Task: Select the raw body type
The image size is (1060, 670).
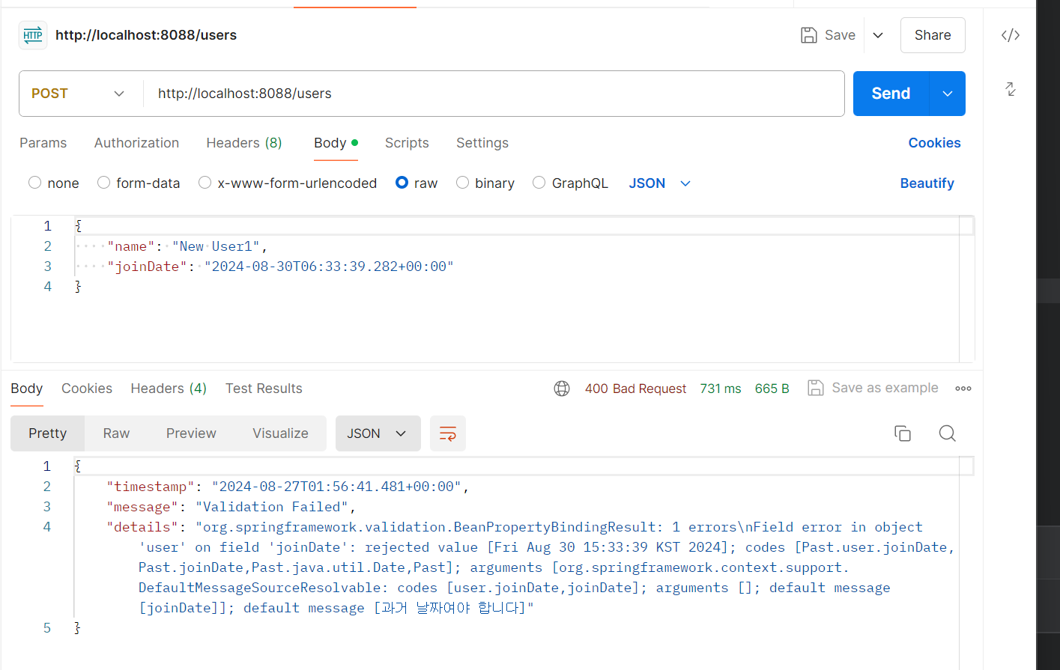Action: click(402, 183)
